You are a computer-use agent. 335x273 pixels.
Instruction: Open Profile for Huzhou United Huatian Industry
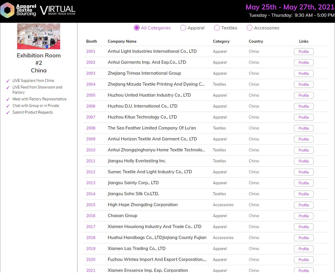coord(304,95)
